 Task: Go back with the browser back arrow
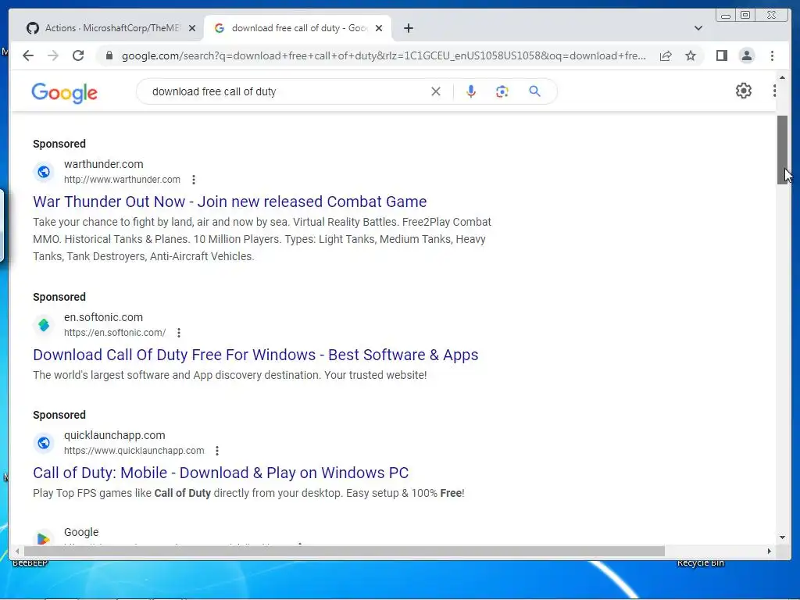(28, 55)
